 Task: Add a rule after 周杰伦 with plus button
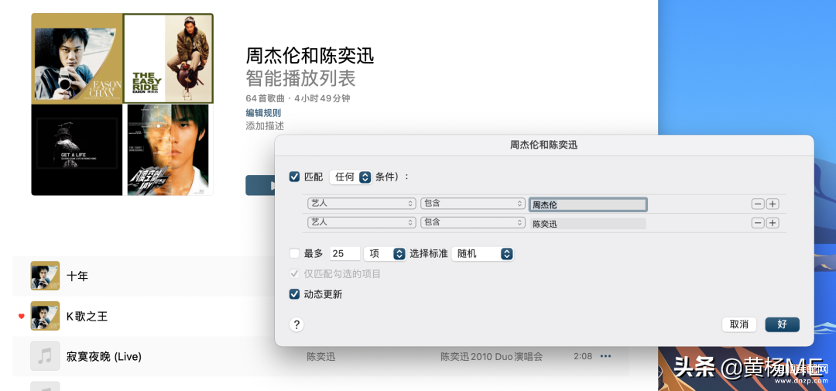click(x=773, y=204)
